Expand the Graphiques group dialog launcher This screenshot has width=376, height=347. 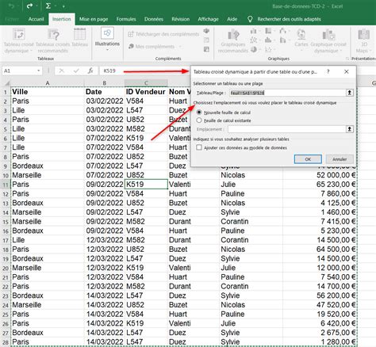pos(347,59)
